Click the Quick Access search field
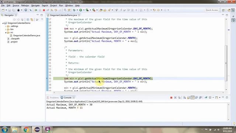The width and height of the screenshot is (236, 133). pos(212,10)
